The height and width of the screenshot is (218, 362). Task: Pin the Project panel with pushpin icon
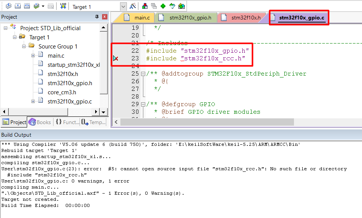click(97, 17)
